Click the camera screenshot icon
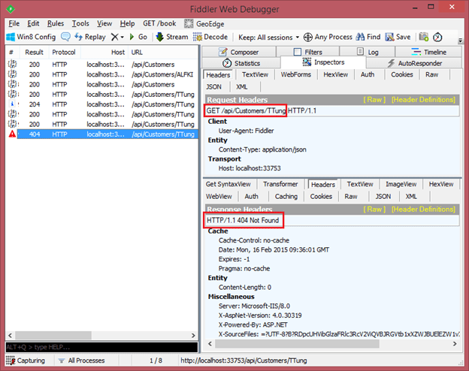Image resolution: width=469 pixels, height=371 pixels. (424, 37)
